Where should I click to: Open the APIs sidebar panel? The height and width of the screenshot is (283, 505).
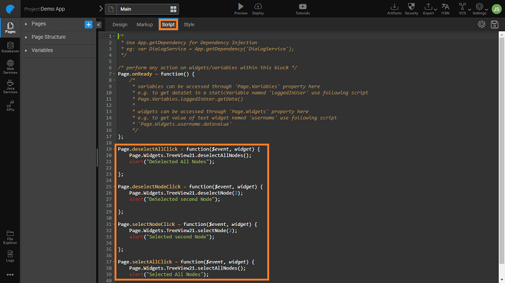coord(9,106)
